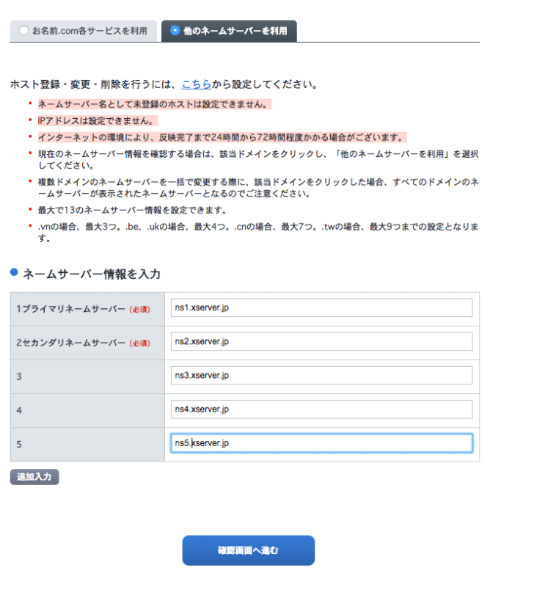The height and width of the screenshot is (598, 534).
Task: Click the row label numbered 5
Action: click(19, 445)
